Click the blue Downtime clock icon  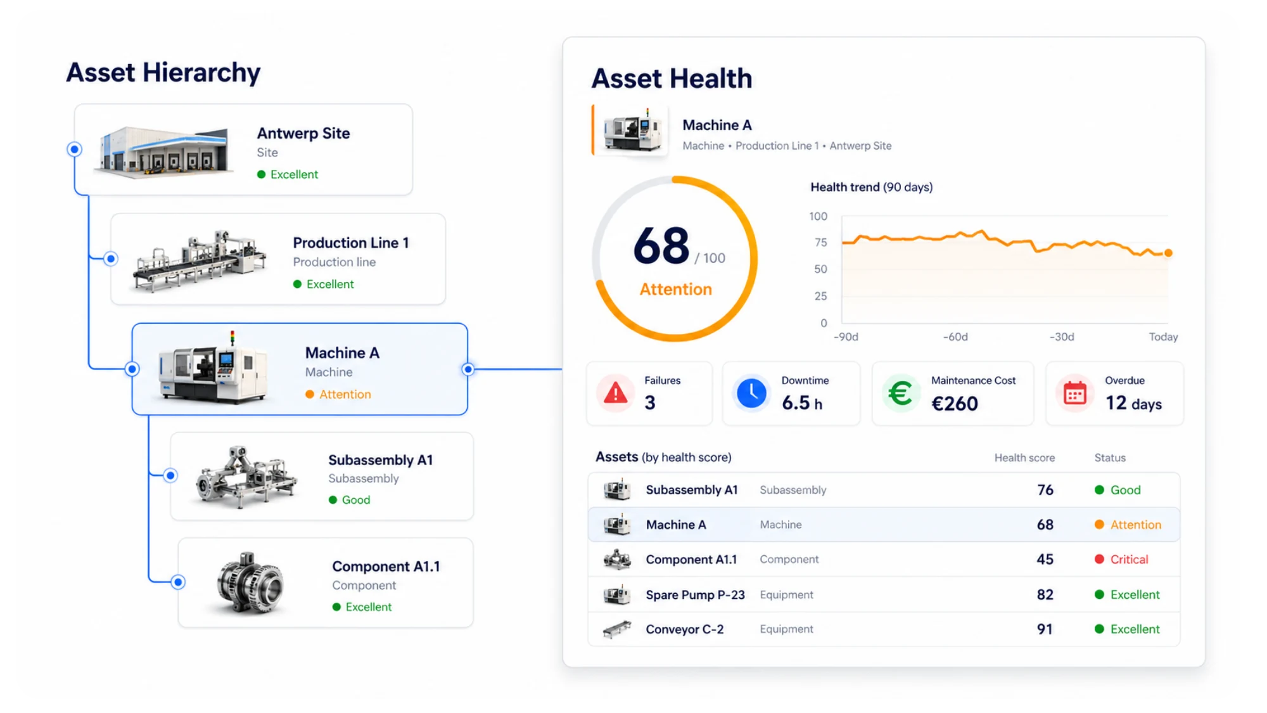point(751,394)
